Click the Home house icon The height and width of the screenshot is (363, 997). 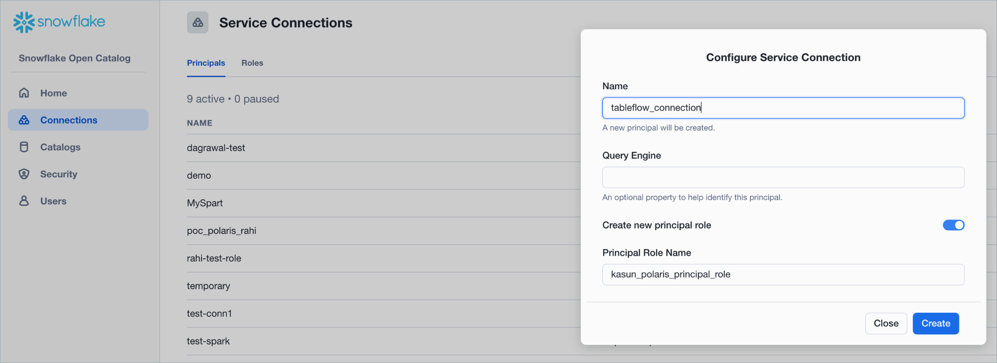click(x=24, y=93)
